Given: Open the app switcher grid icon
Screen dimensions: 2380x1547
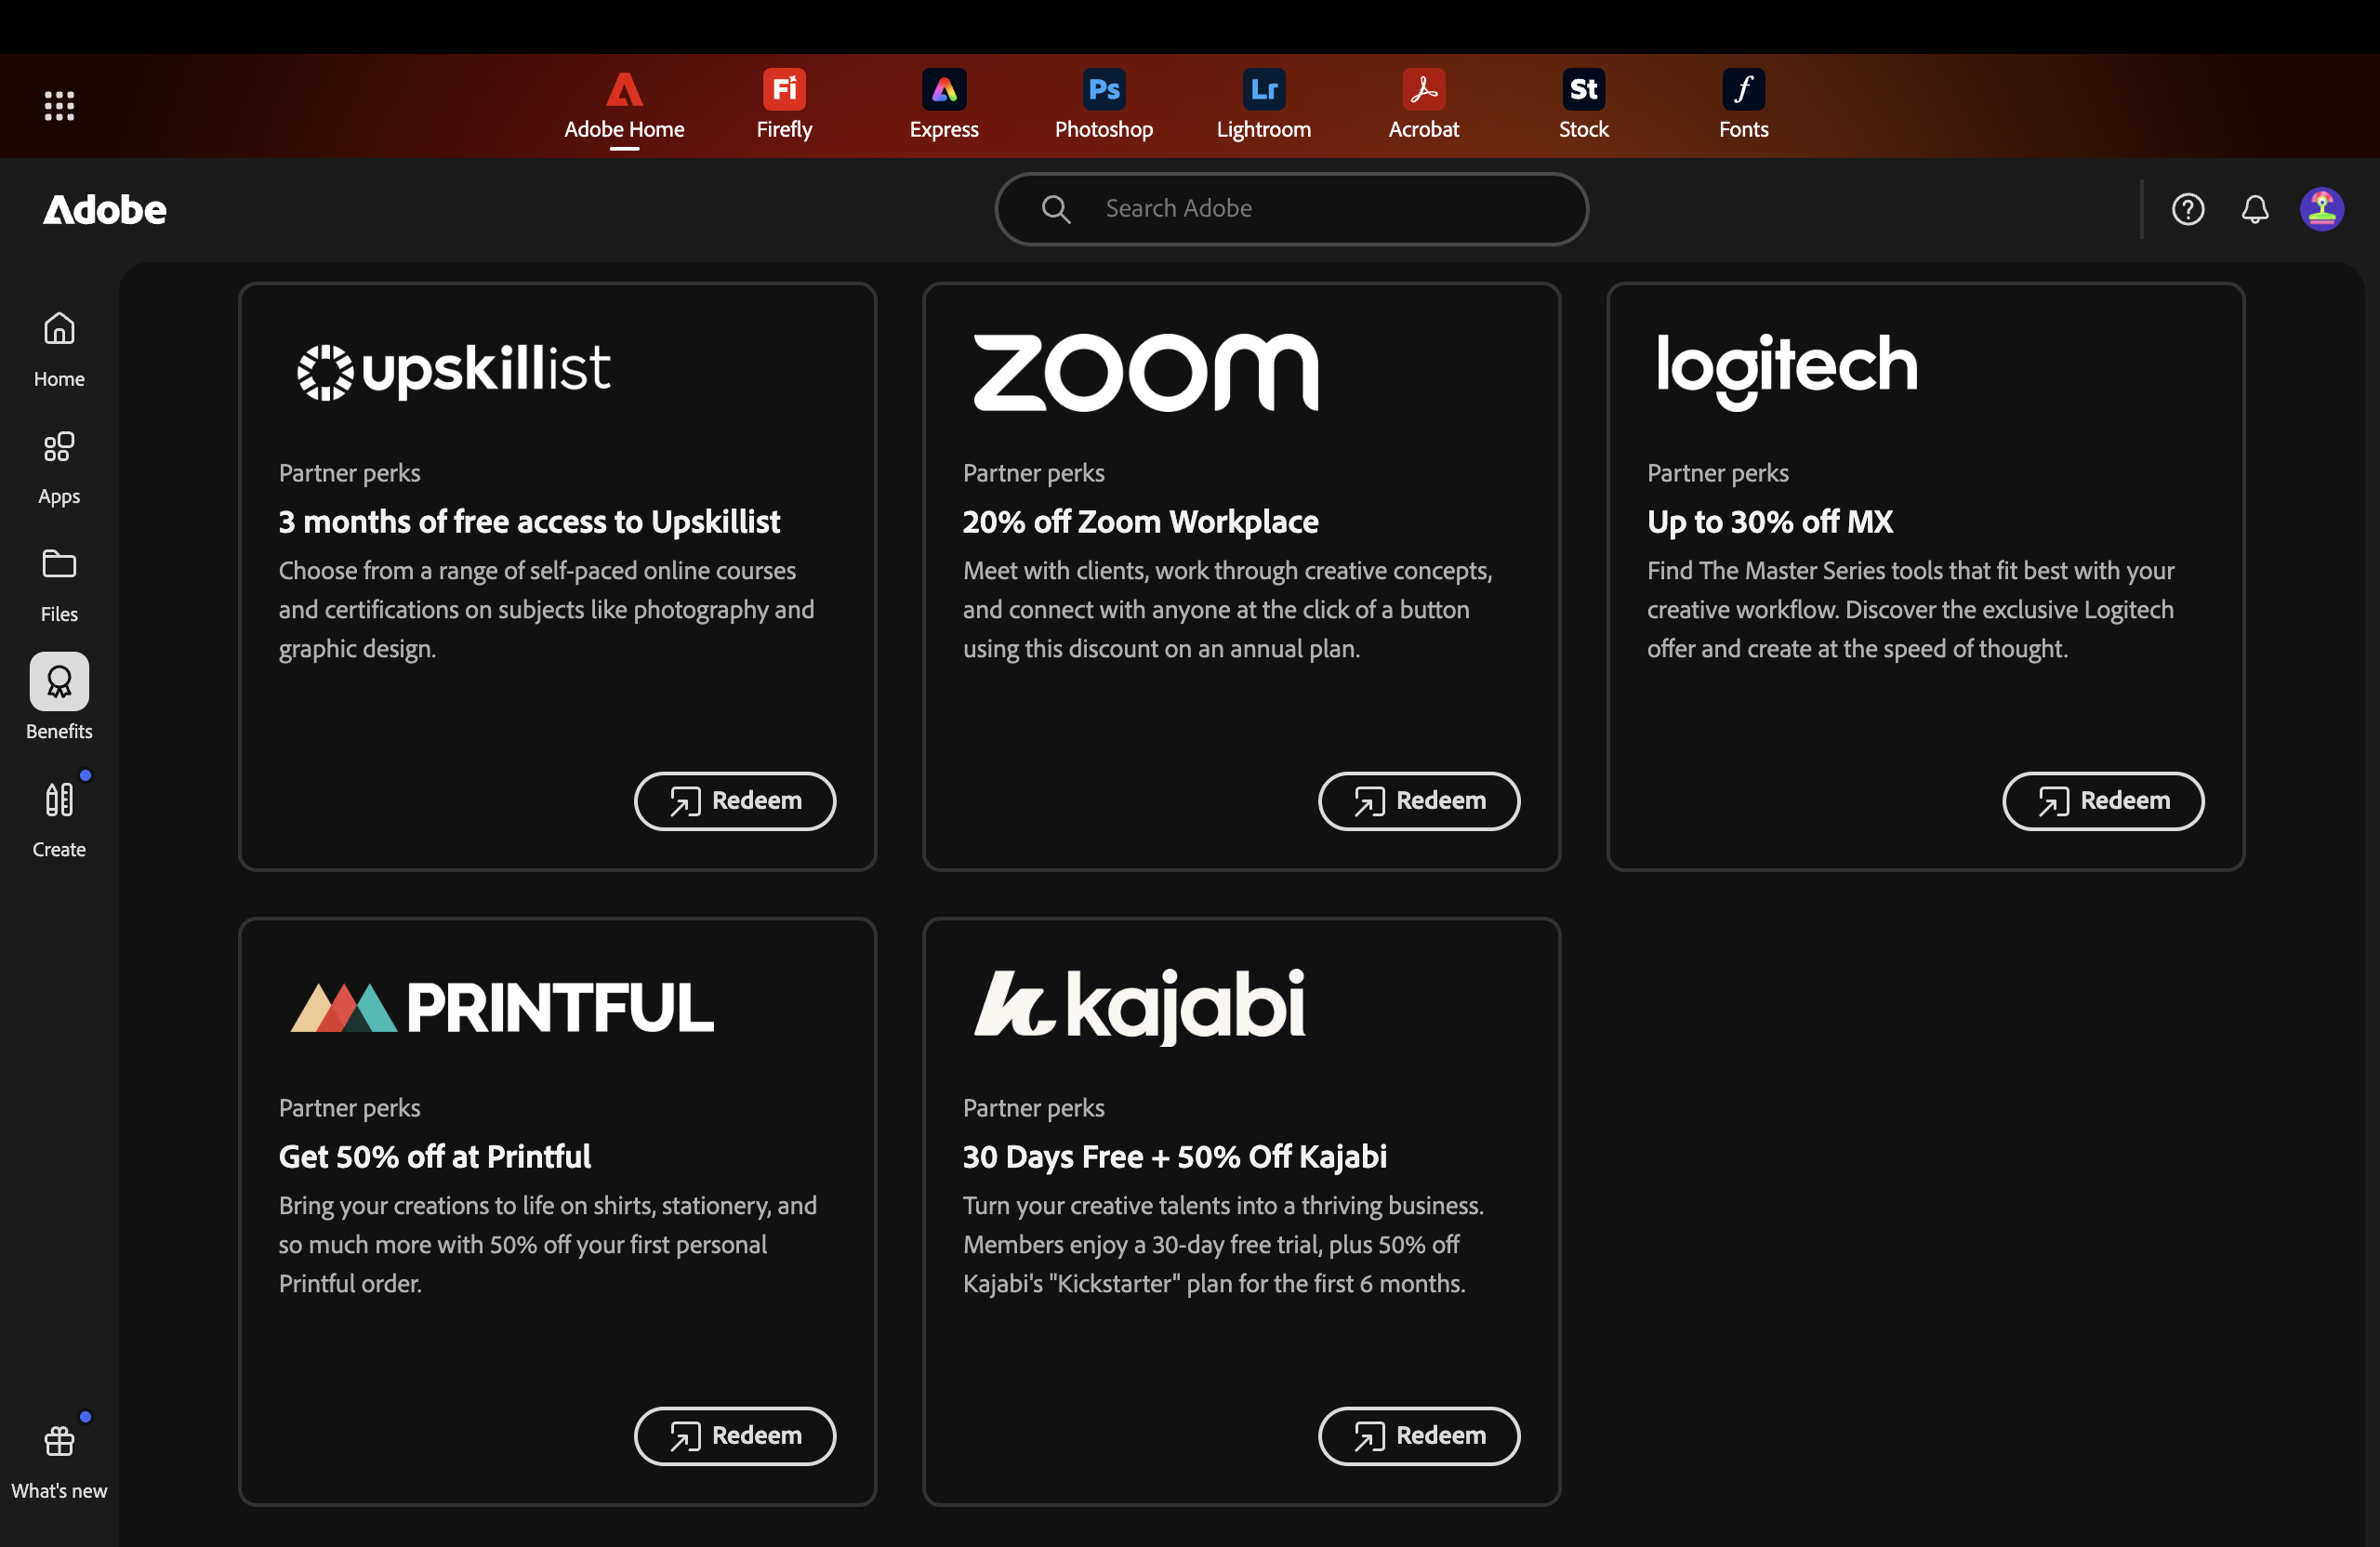Looking at the screenshot, I should pyautogui.click(x=59, y=105).
